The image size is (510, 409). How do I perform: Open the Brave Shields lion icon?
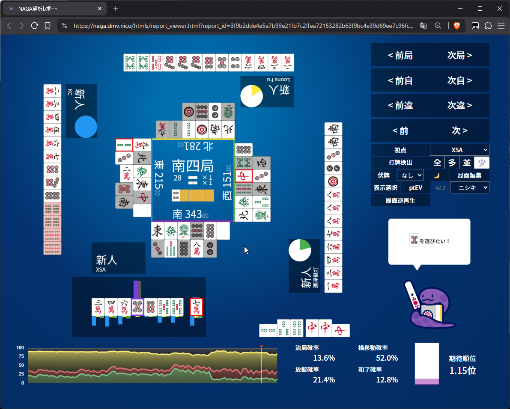coord(457,26)
